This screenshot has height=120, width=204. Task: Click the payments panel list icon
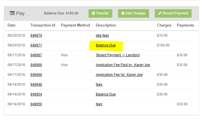(12, 13)
